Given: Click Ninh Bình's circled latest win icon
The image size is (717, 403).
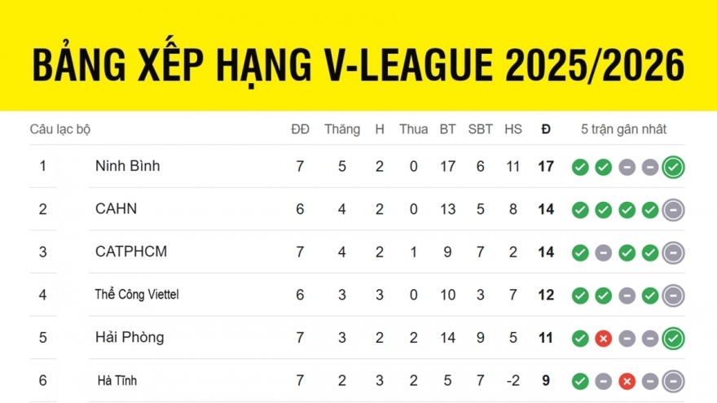Looking at the screenshot, I should 673,168.
